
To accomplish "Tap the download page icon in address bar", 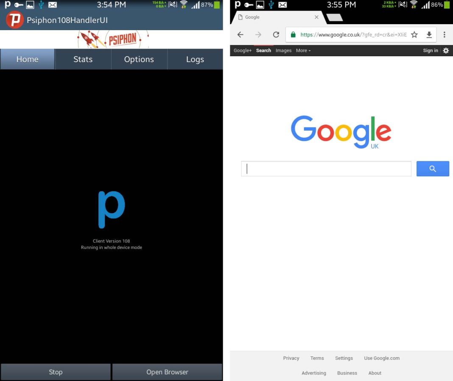I will (429, 35).
